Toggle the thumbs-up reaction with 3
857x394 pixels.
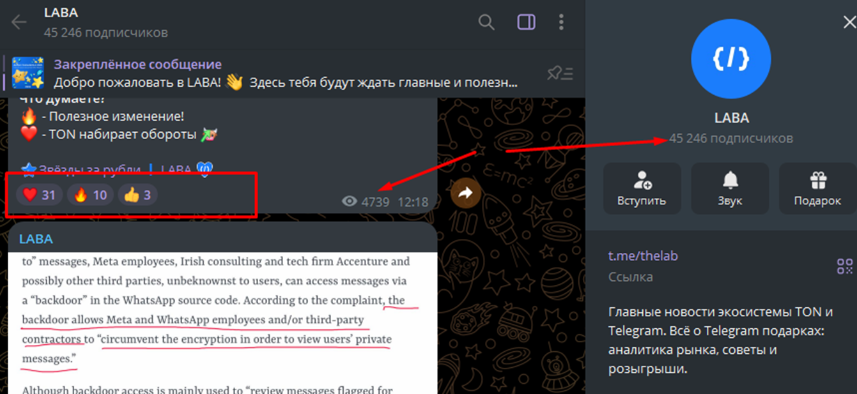(137, 195)
